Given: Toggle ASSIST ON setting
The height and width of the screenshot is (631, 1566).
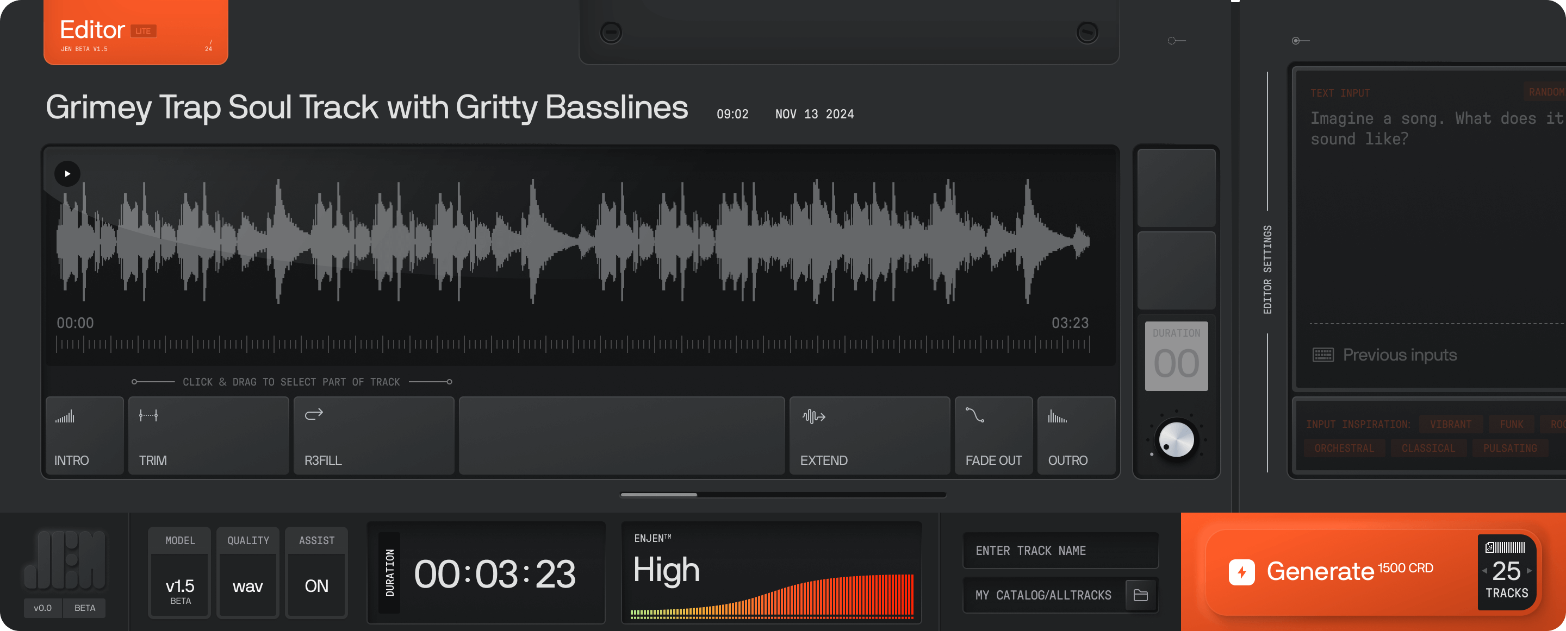Looking at the screenshot, I should [316, 573].
